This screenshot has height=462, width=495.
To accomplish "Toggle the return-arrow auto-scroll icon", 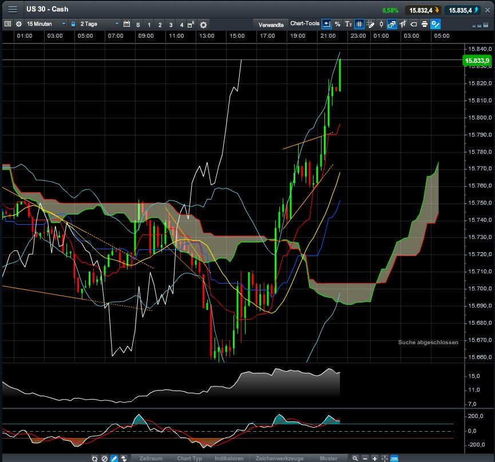I will point(327,24).
